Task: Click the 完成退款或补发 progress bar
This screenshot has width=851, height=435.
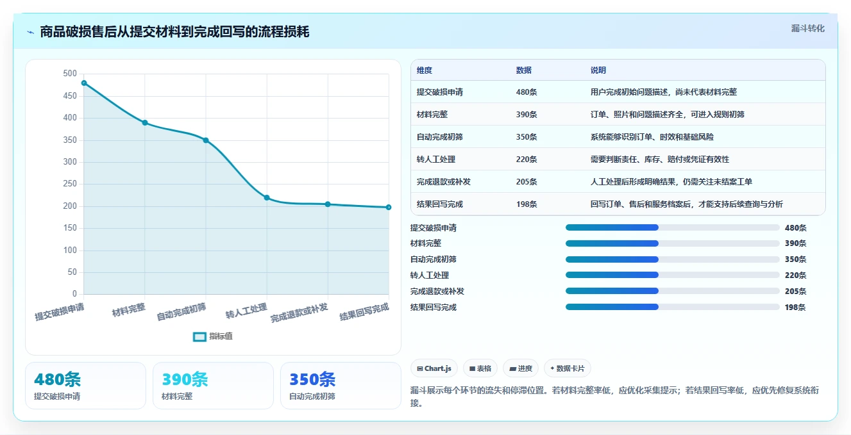Action: [x=672, y=291]
